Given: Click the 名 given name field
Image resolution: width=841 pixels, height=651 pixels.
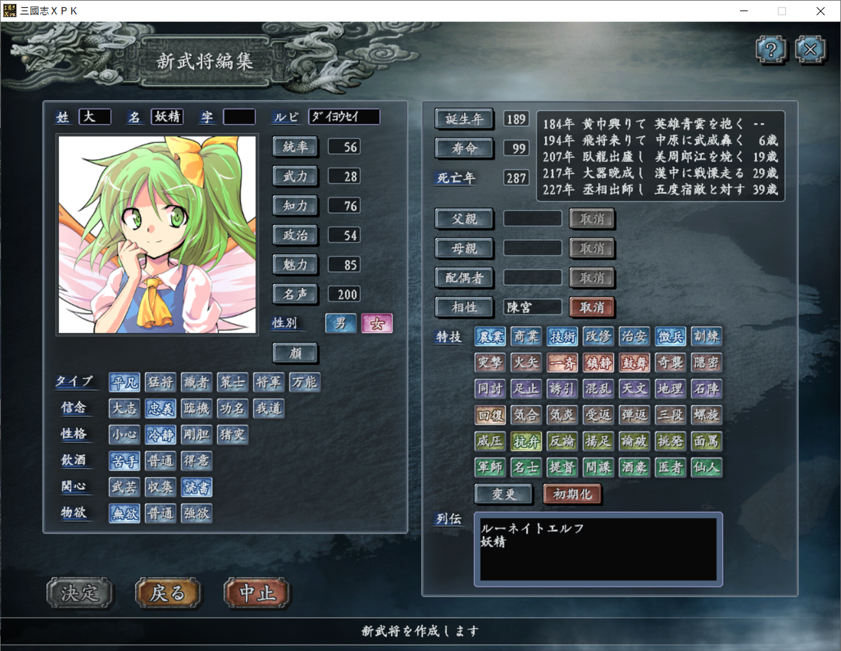Looking at the screenshot, I should 167,117.
